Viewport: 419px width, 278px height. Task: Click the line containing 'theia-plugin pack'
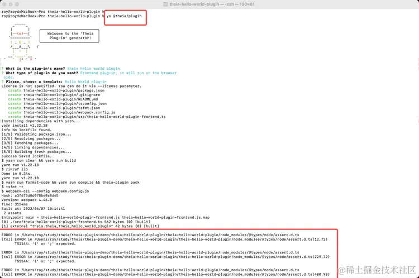point(70,183)
